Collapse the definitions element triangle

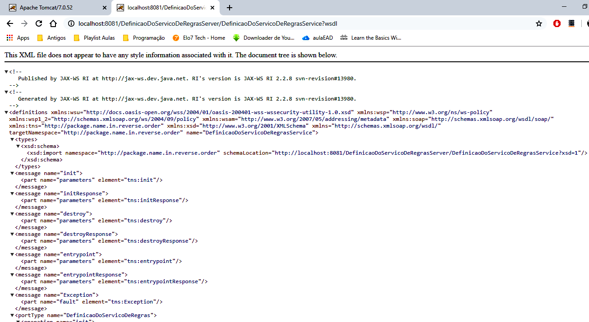(6, 112)
